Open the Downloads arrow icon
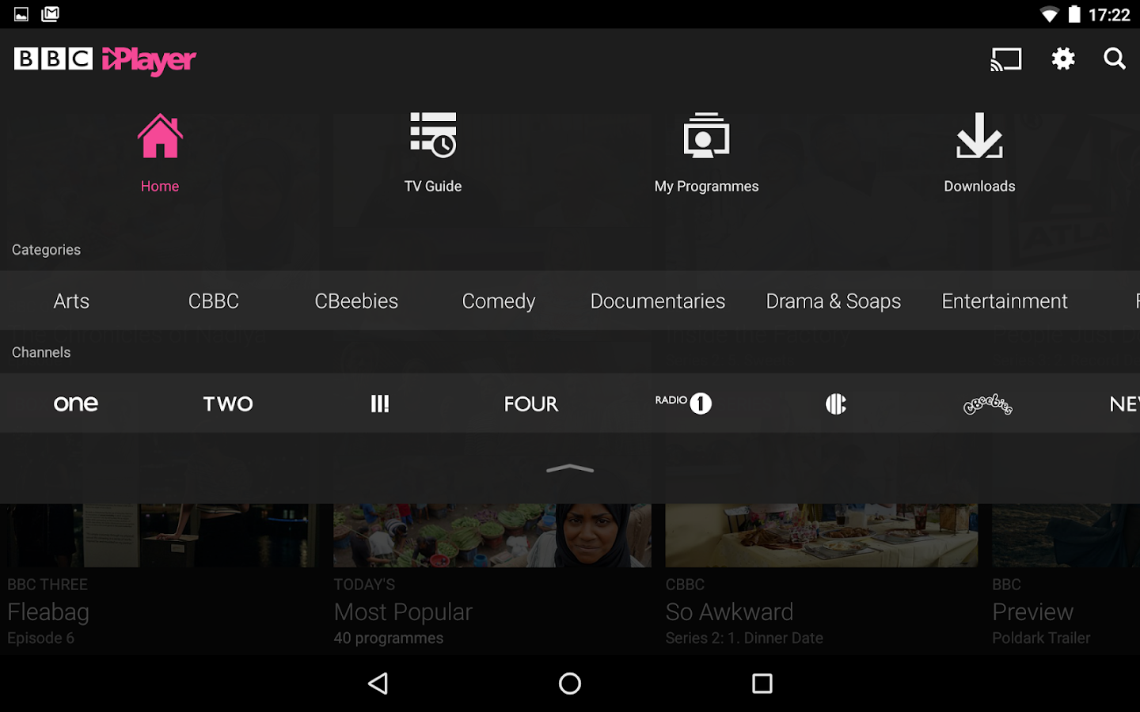This screenshot has width=1140, height=712. 979,135
